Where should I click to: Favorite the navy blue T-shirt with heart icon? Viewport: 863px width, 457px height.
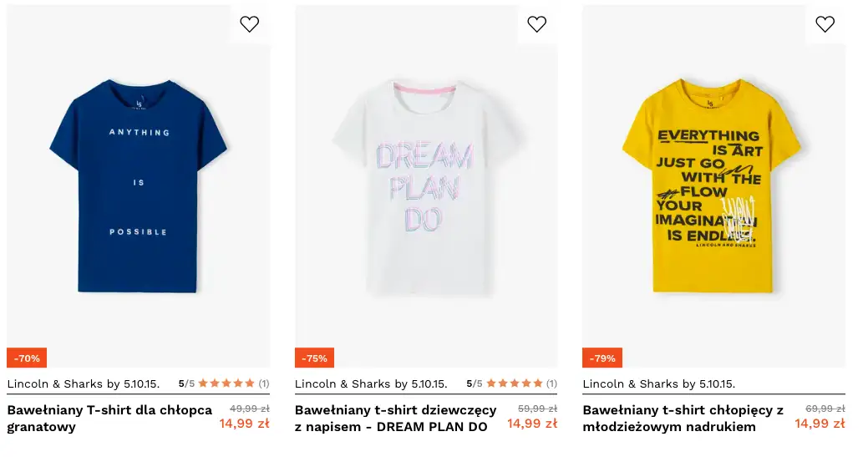pyautogui.click(x=249, y=24)
